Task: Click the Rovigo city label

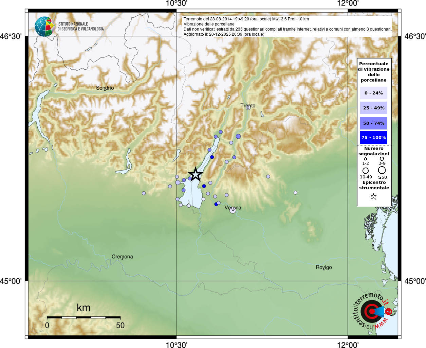Action: click(x=324, y=267)
